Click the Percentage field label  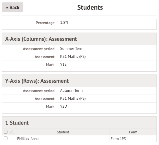coord(45,23)
